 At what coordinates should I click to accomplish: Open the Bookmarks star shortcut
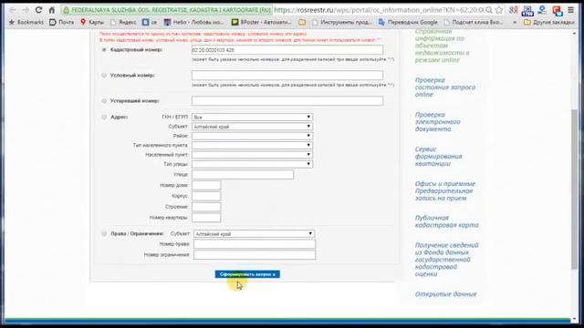[26, 22]
